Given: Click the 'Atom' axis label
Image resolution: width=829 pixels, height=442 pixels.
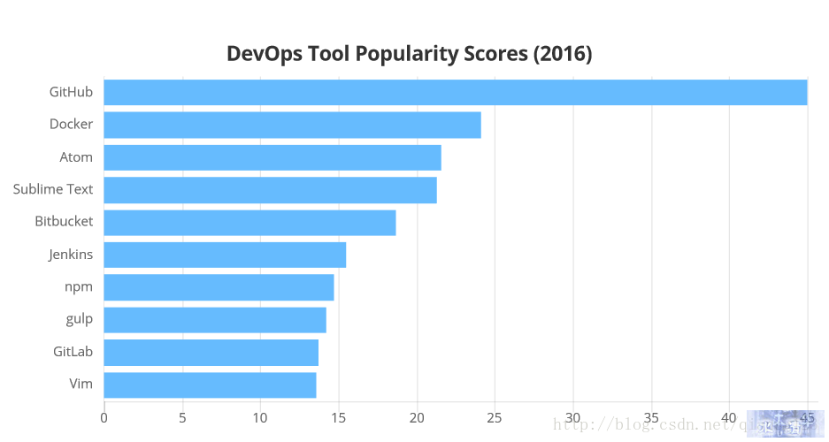Looking at the screenshot, I should tap(76, 157).
